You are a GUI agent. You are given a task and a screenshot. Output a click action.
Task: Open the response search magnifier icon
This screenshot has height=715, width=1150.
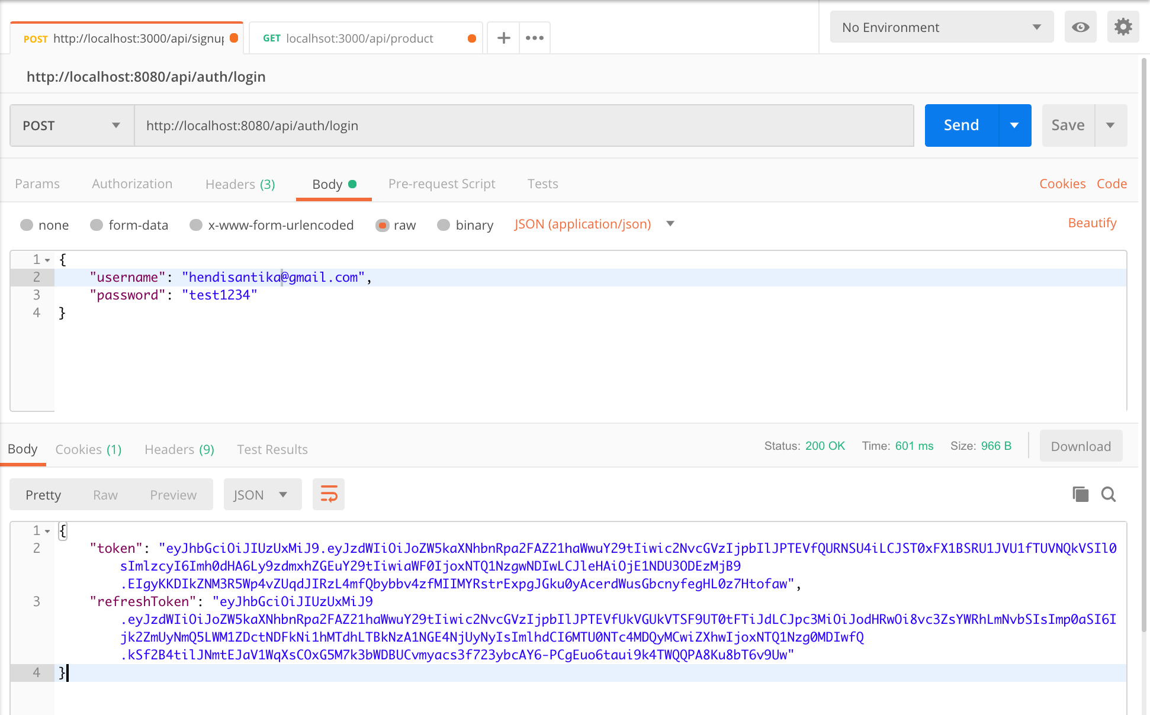[1109, 494]
